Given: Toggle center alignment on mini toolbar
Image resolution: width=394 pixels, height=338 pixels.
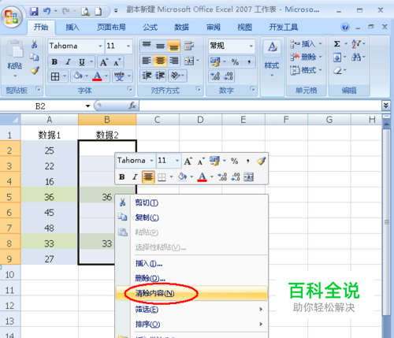Looking at the screenshot, I should coord(148,177).
